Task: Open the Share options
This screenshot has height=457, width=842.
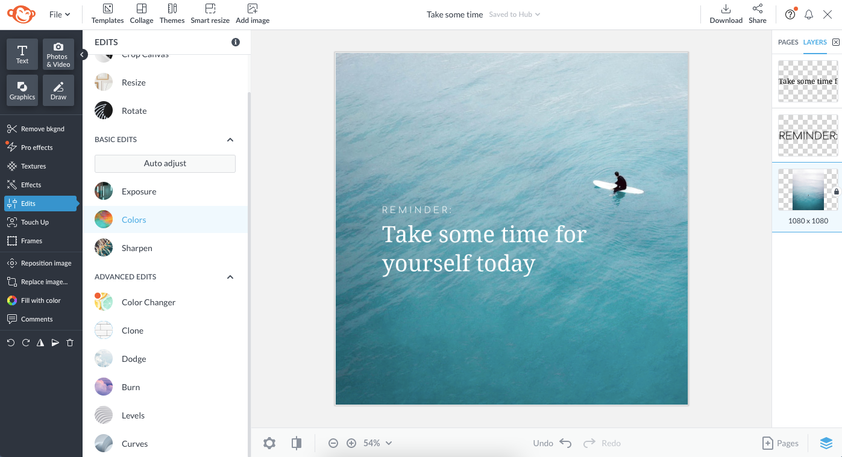Action: click(x=758, y=14)
